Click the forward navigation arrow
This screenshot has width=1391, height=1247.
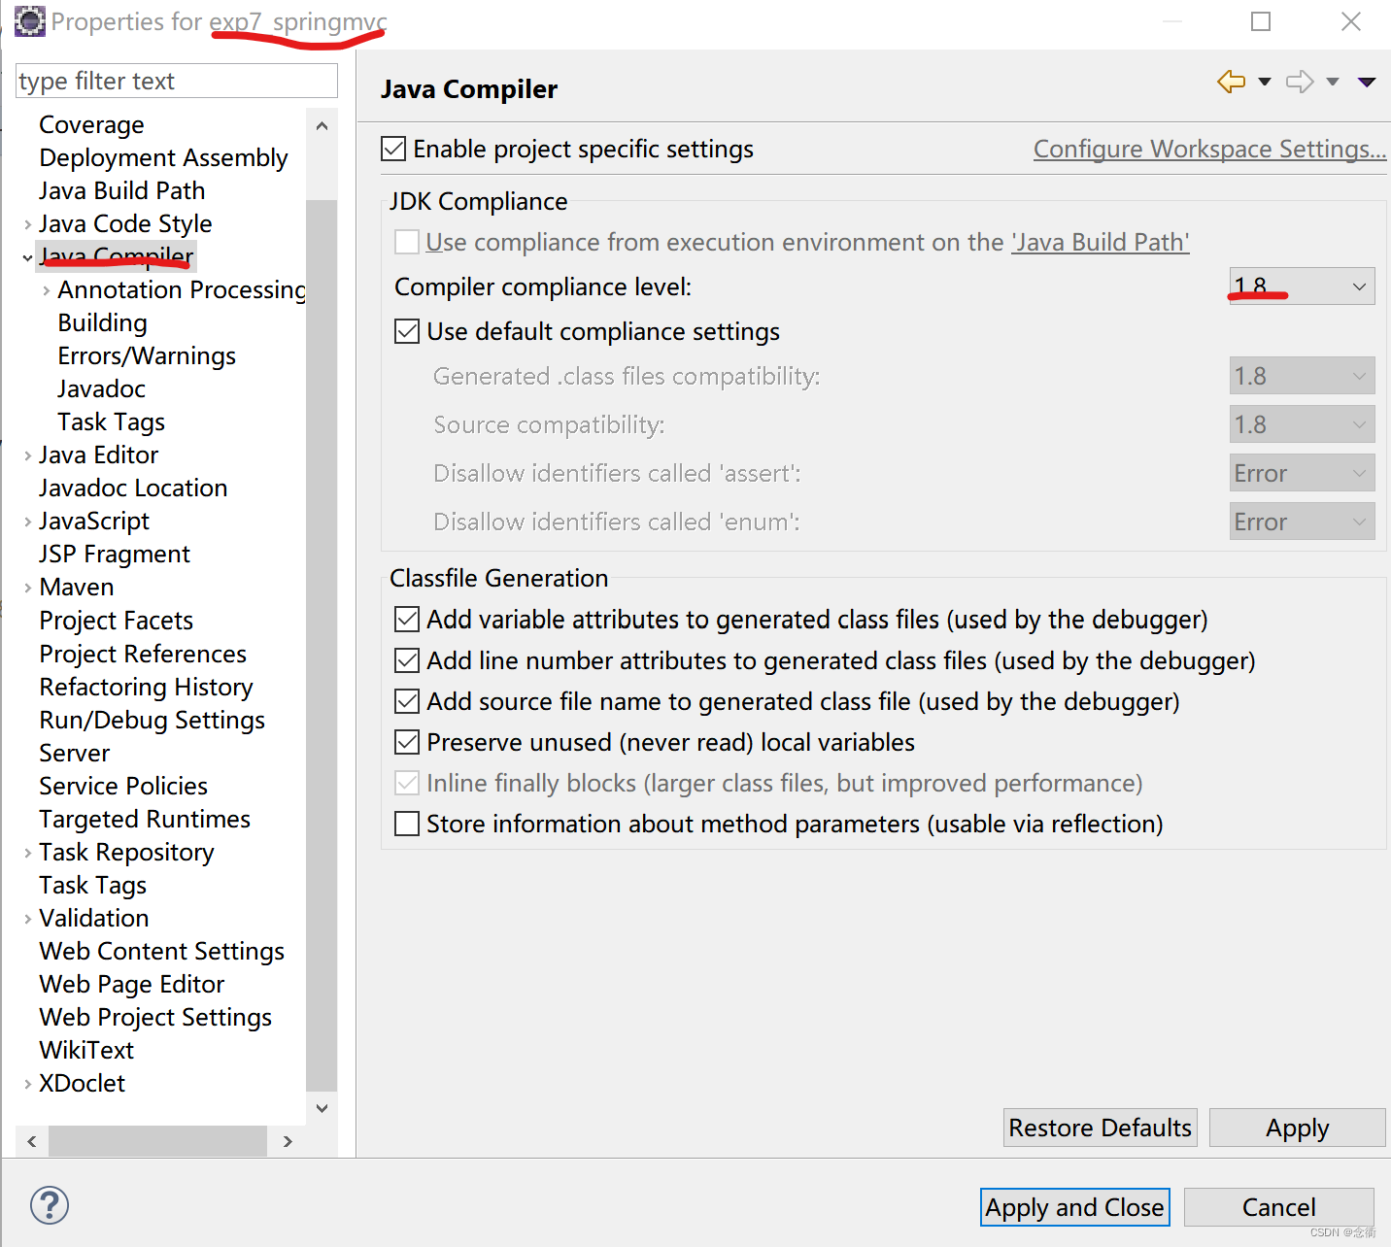click(1300, 82)
